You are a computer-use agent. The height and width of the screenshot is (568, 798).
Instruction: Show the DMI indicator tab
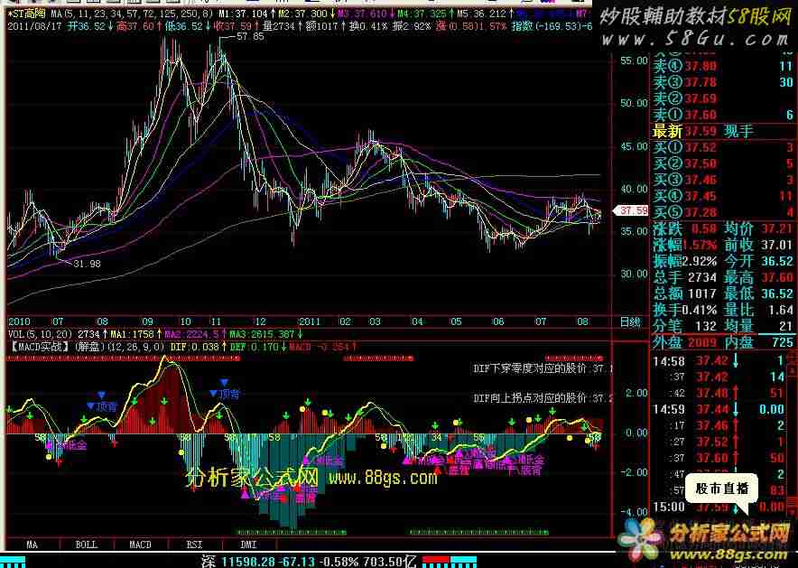(x=248, y=545)
